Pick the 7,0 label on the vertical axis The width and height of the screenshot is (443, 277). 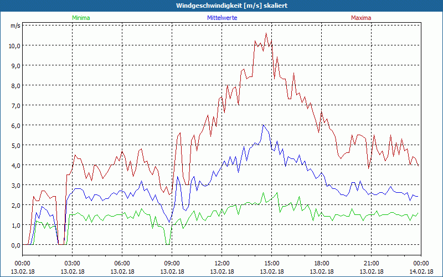tap(15, 105)
